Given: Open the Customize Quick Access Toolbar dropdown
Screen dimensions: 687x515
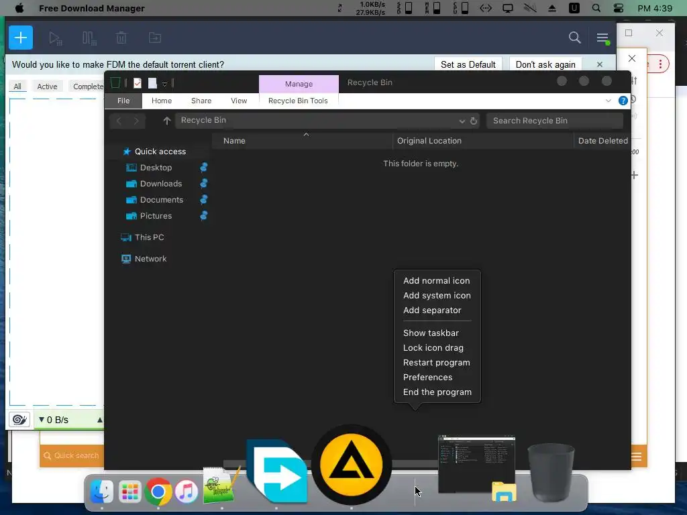Looking at the screenshot, I should 165,84.
